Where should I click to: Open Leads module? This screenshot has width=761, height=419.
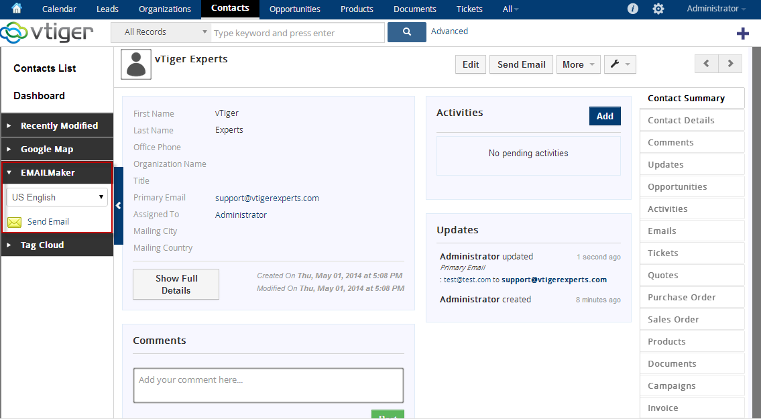(107, 9)
